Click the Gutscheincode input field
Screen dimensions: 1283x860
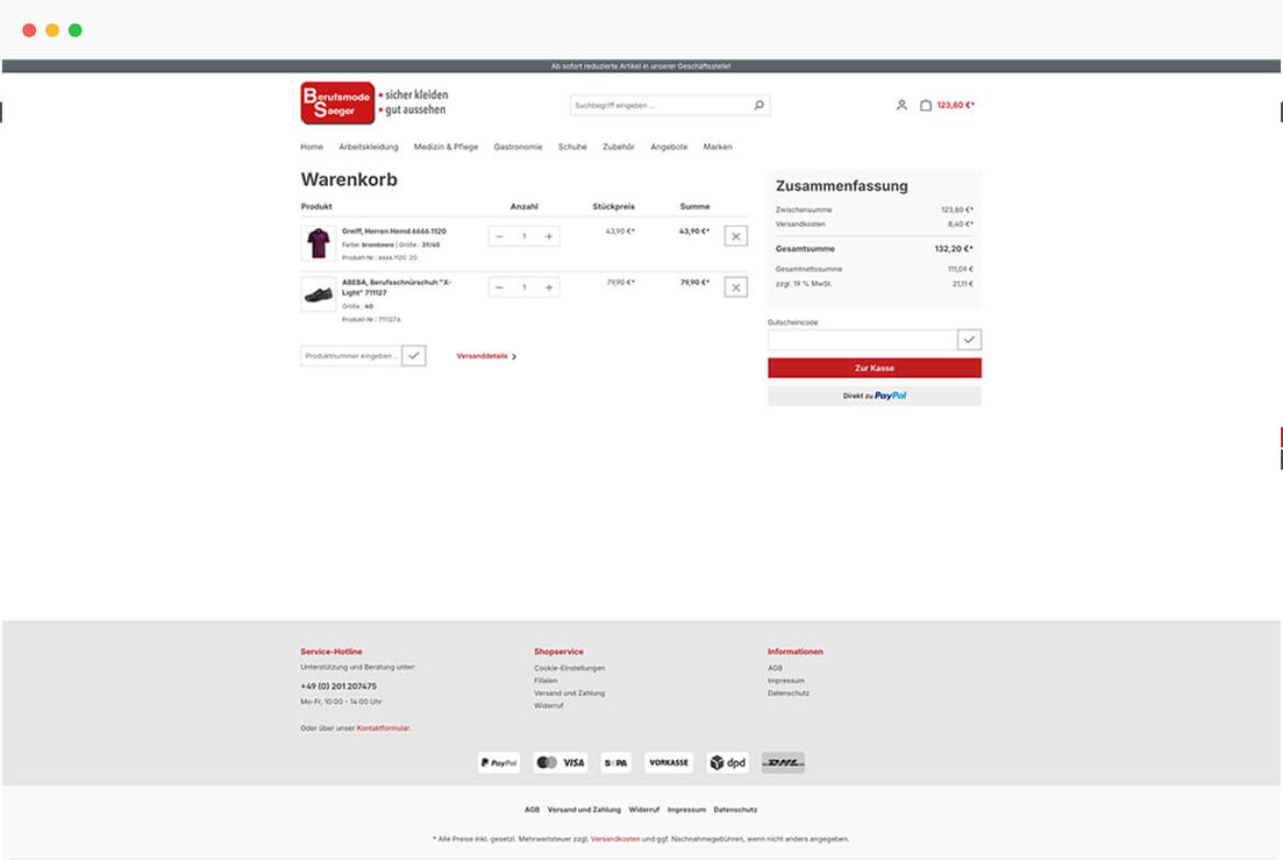pyautogui.click(x=861, y=340)
